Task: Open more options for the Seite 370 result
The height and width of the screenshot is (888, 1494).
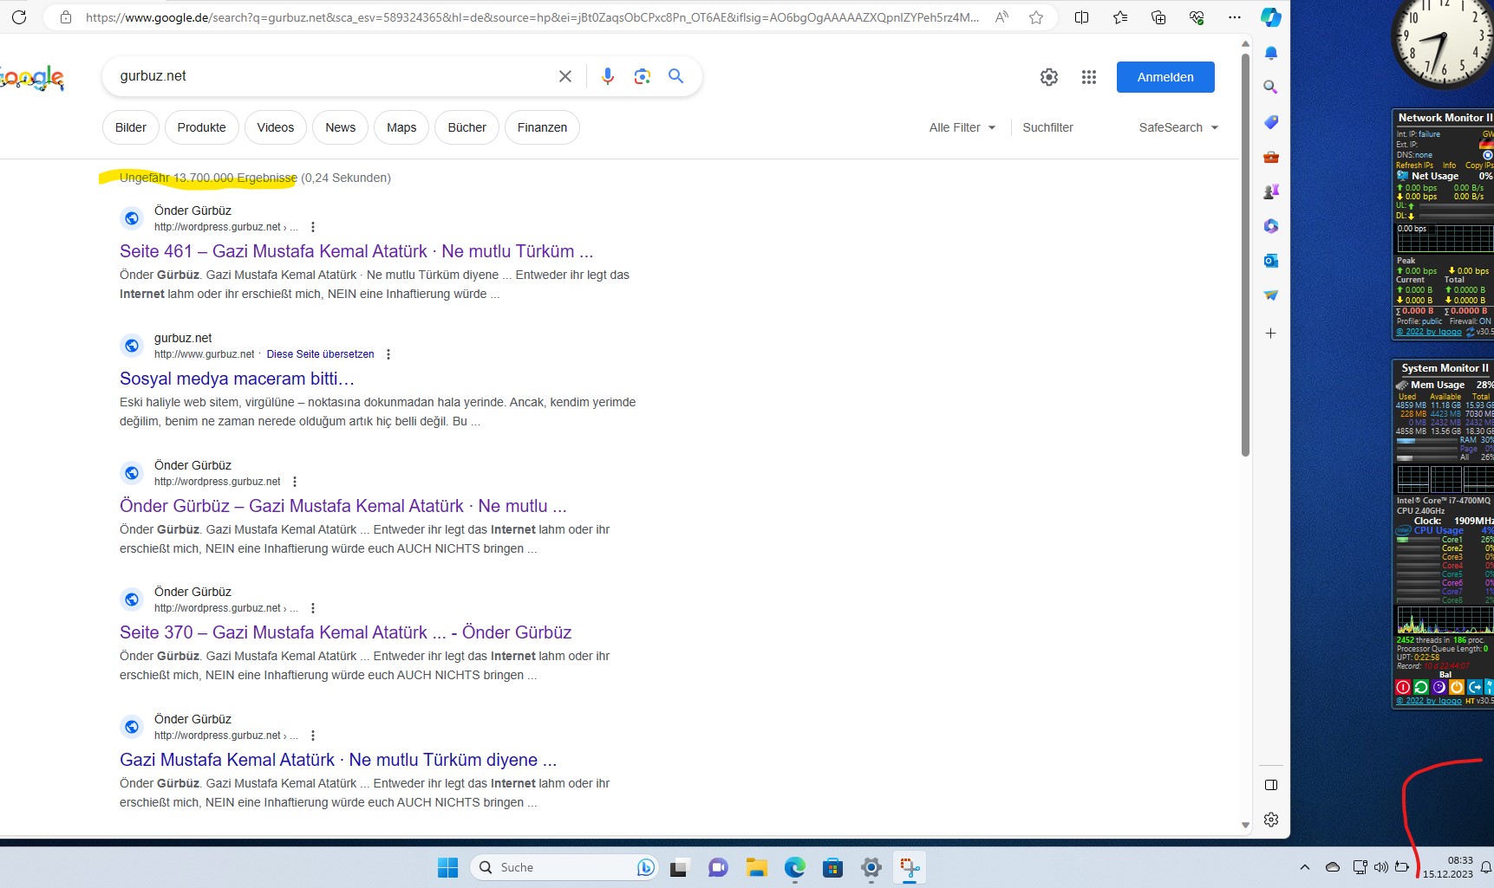Action: [313, 608]
